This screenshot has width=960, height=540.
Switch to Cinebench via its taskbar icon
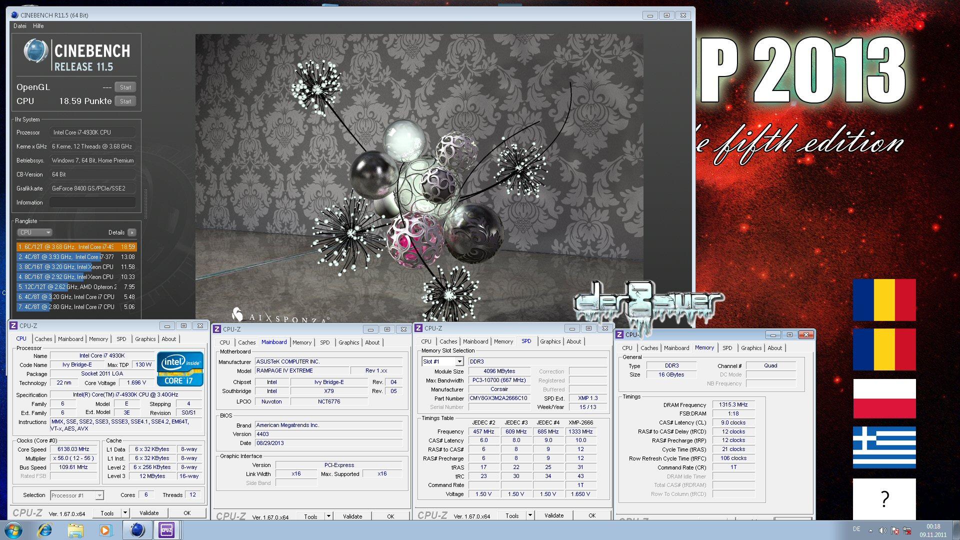[137, 530]
